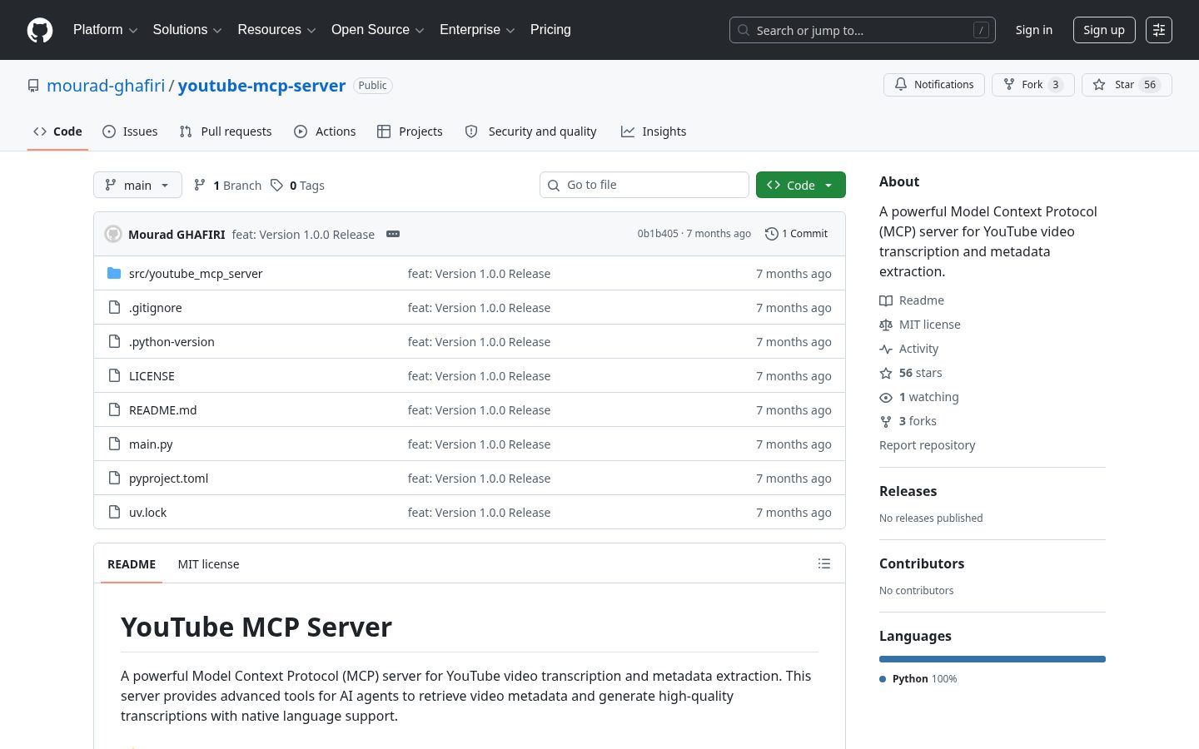The width and height of the screenshot is (1199, 749).
Task: Expand commit message ellipsis button
Action: click(x=393, y=234)
